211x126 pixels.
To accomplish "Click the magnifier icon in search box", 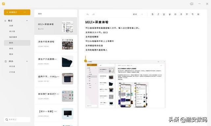I will tap(7, 119).
